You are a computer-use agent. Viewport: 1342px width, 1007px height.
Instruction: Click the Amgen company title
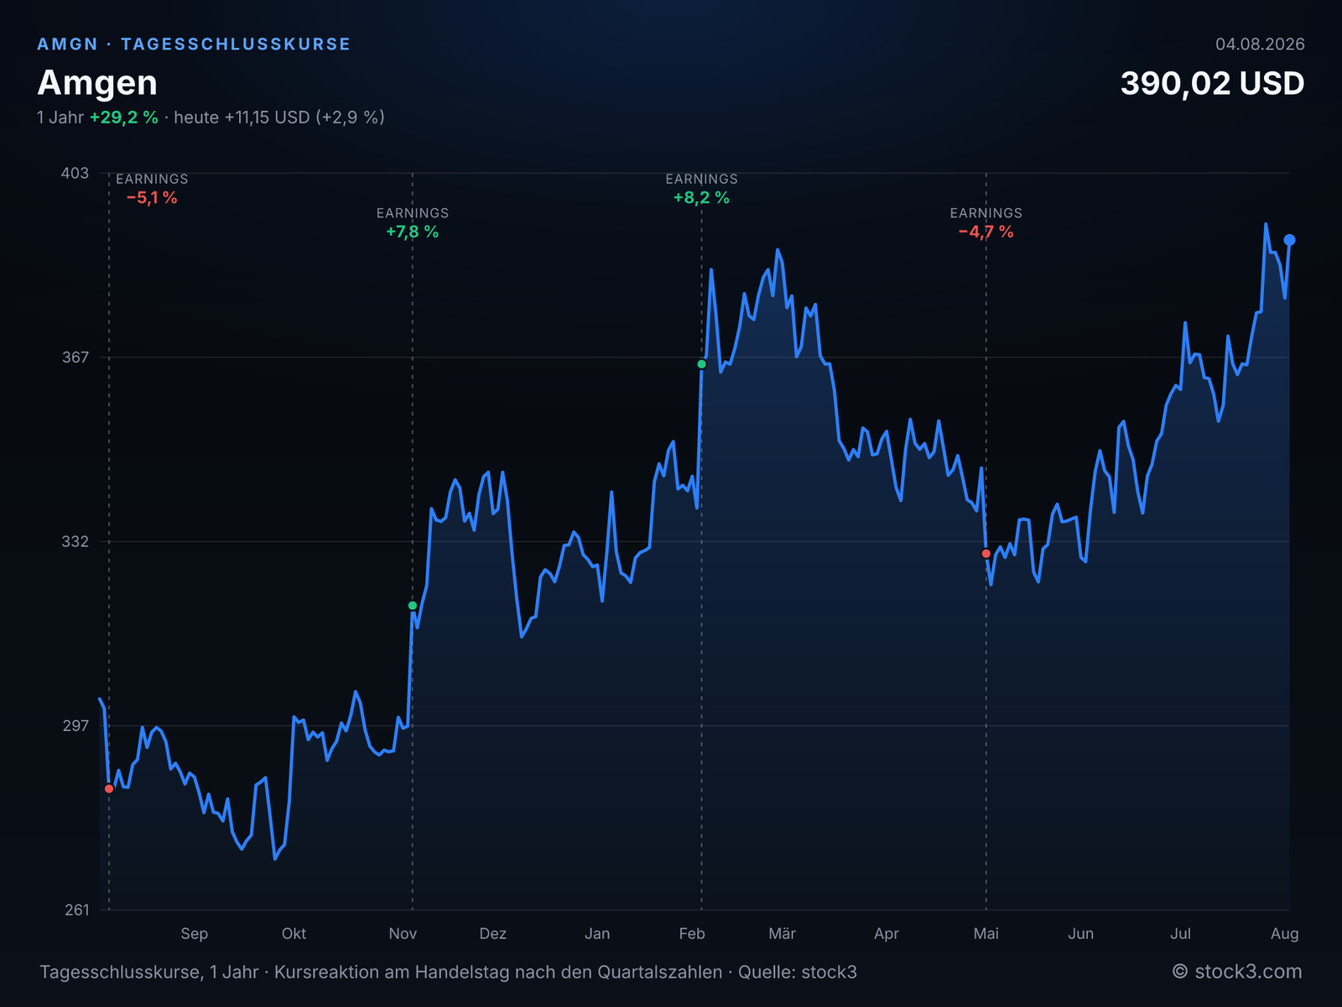(x=97, y=83)
